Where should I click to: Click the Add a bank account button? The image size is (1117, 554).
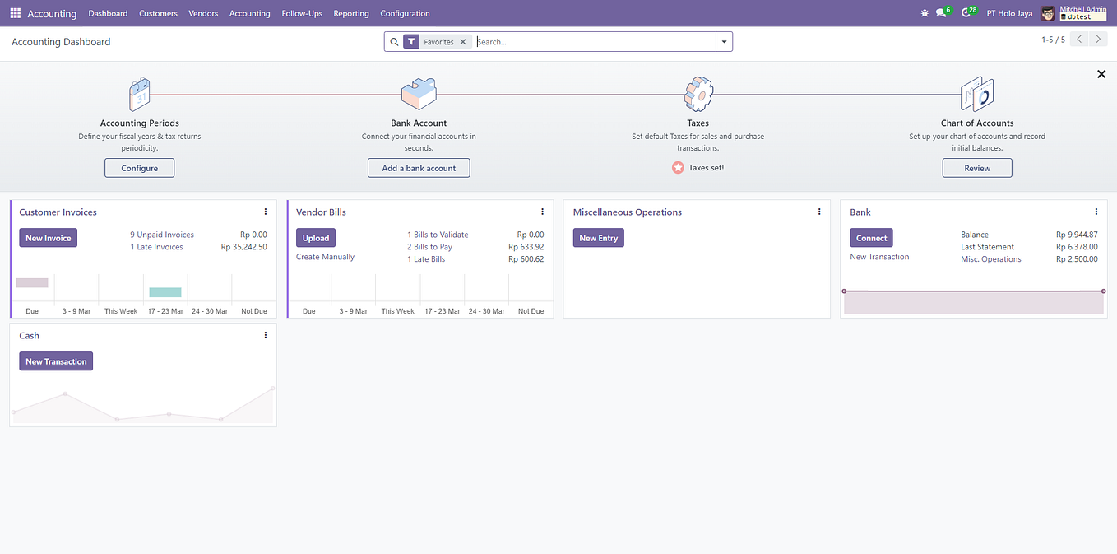click(x=419, y=167)
